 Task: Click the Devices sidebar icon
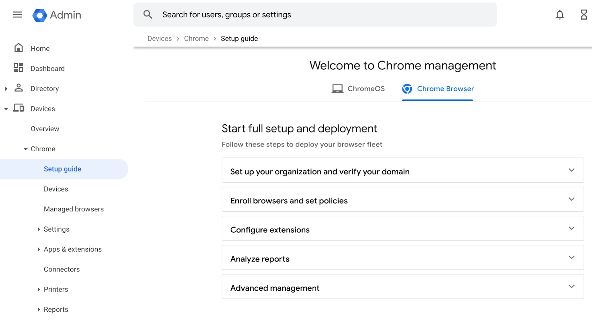18,108
